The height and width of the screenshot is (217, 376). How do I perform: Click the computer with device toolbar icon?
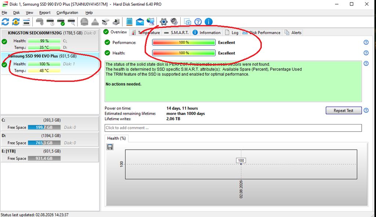point(116,22)
